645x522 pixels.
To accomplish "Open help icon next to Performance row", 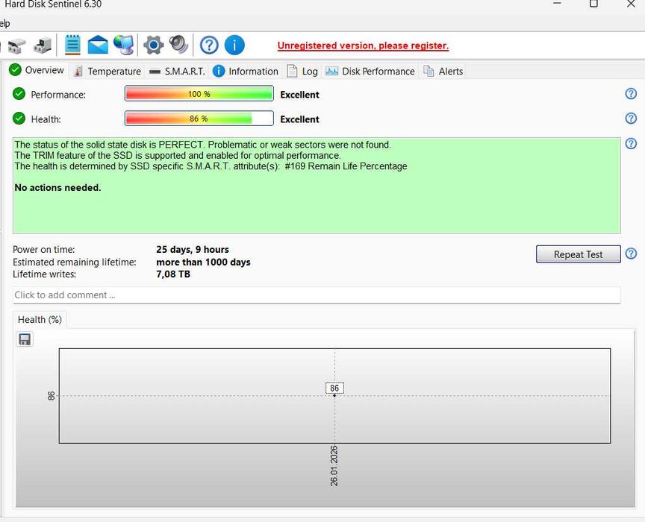I will tap(631, 94).
